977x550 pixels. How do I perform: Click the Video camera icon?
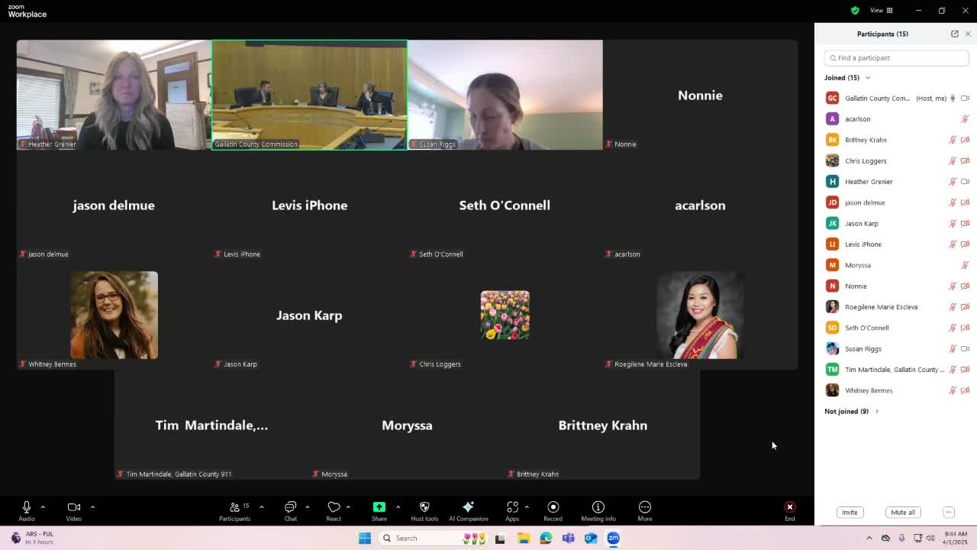click(x=73, y=507)
